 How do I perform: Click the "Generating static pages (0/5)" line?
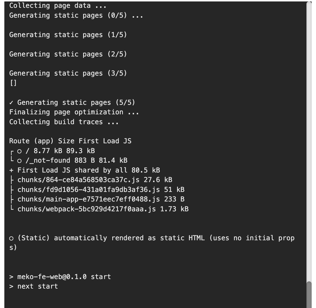click(76, 15)
